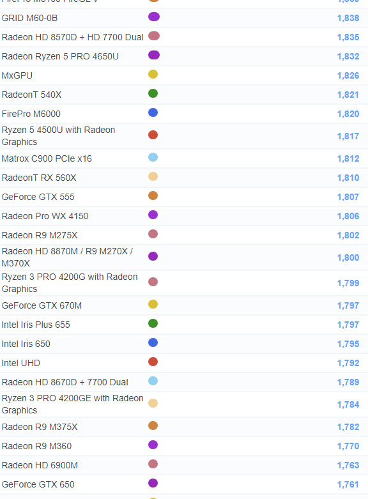The width and height of the screenshot is (368, 499).
Task: Click the score 1,807
Action: 348,197
